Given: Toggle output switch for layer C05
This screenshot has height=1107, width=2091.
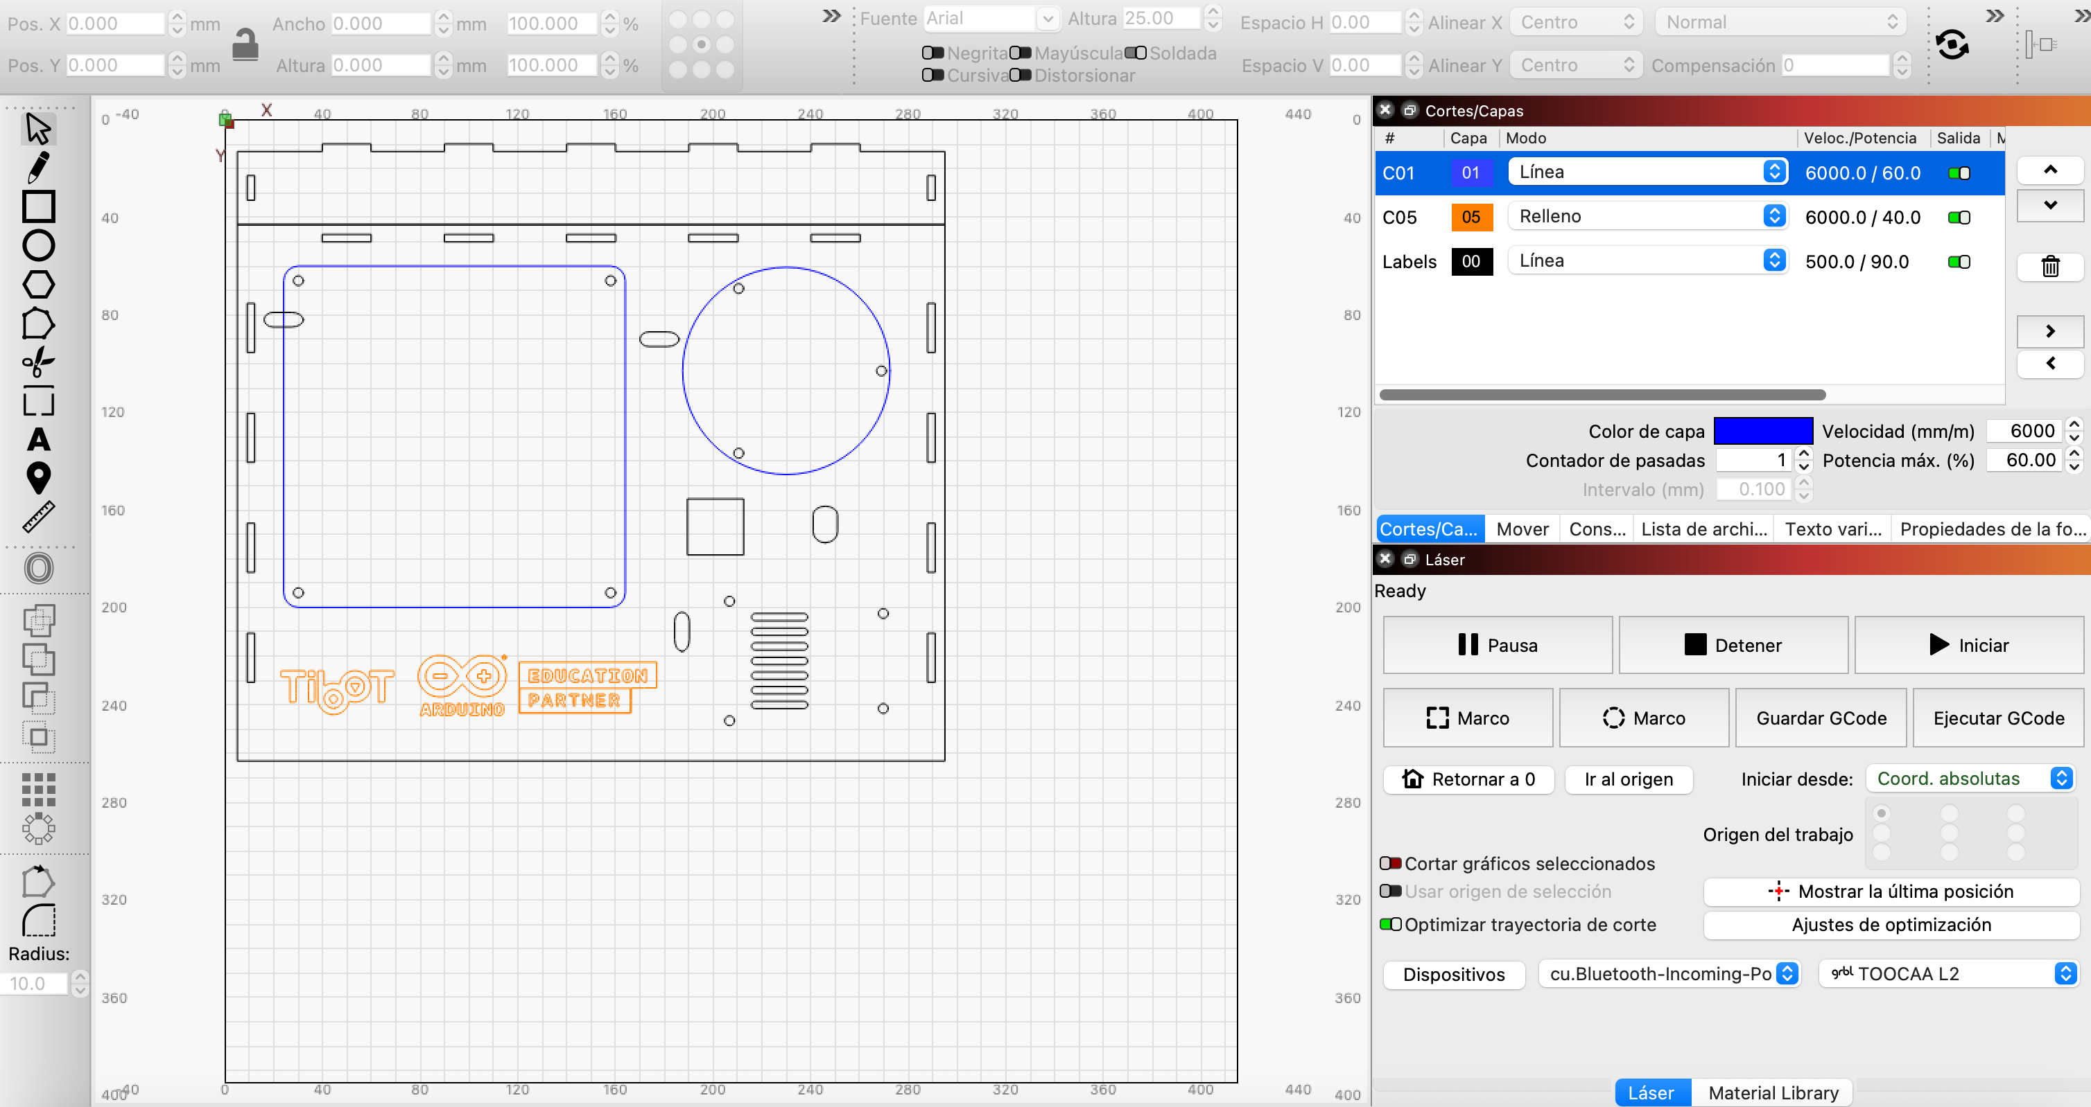Looking at the screenshot, I should tap(1959, 218).
